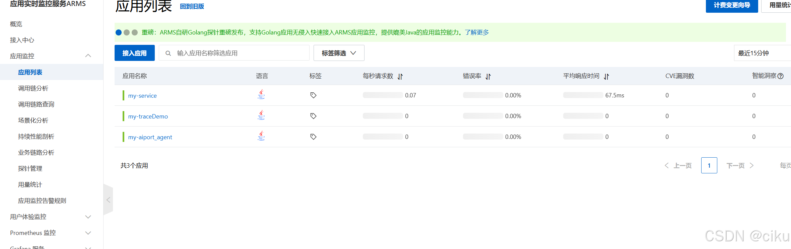Open 探针管理 in the sidebar

(x=30, y=169)
